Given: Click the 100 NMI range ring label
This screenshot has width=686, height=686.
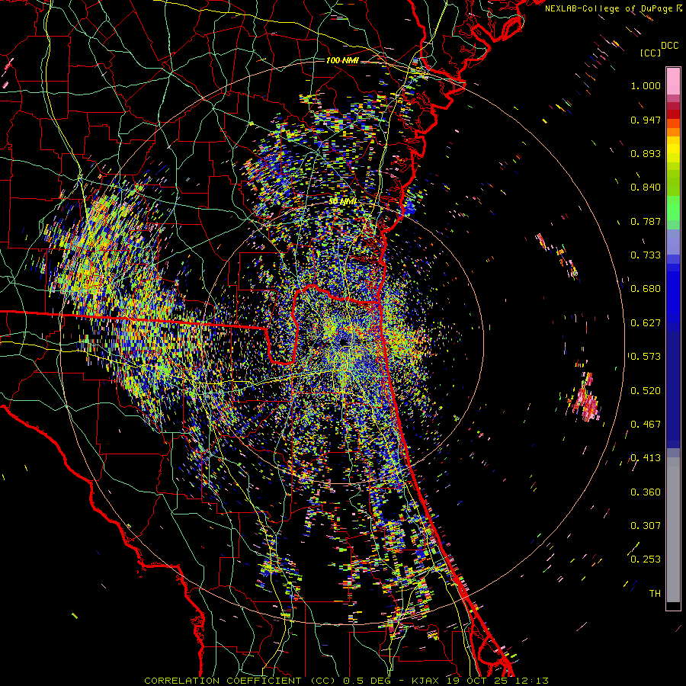Looking at the screenshot, I should tap(342, 60).
